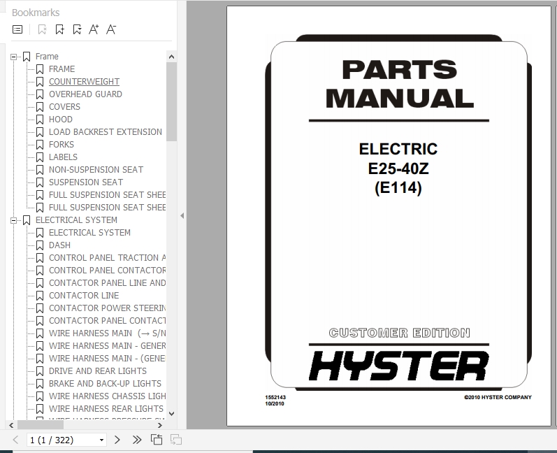Select CONTACTOR LINE bookmark

pos(84,296)
